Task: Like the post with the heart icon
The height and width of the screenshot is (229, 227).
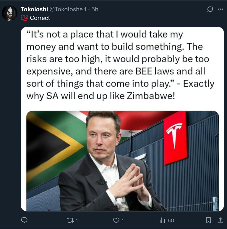Action: [116, 220]
